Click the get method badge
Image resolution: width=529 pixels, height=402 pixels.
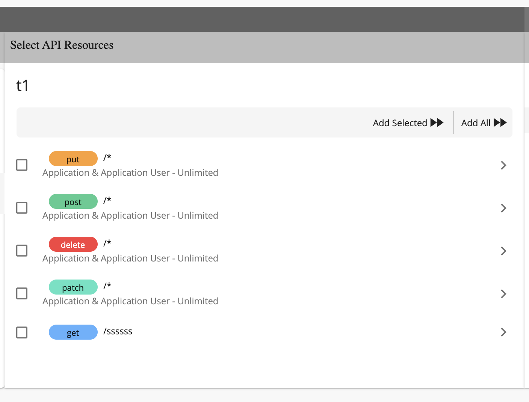(73, 332)
